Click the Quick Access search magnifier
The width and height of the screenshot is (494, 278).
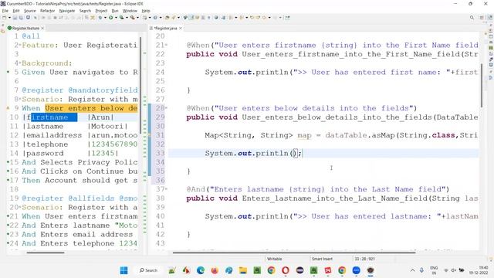pos(472,18)
